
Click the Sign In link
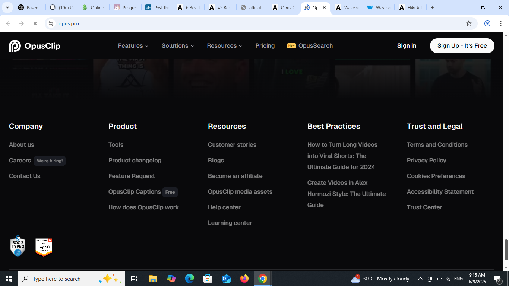[x=407, y=46]
